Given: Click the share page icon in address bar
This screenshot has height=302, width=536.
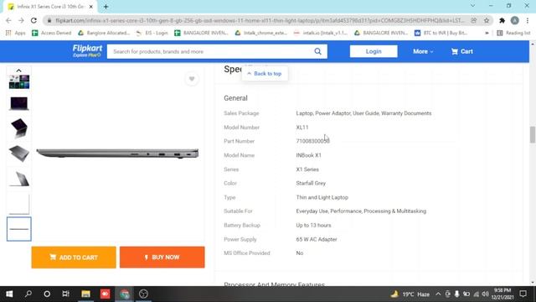Looking at the screenshot, I should tap(474, 20).
